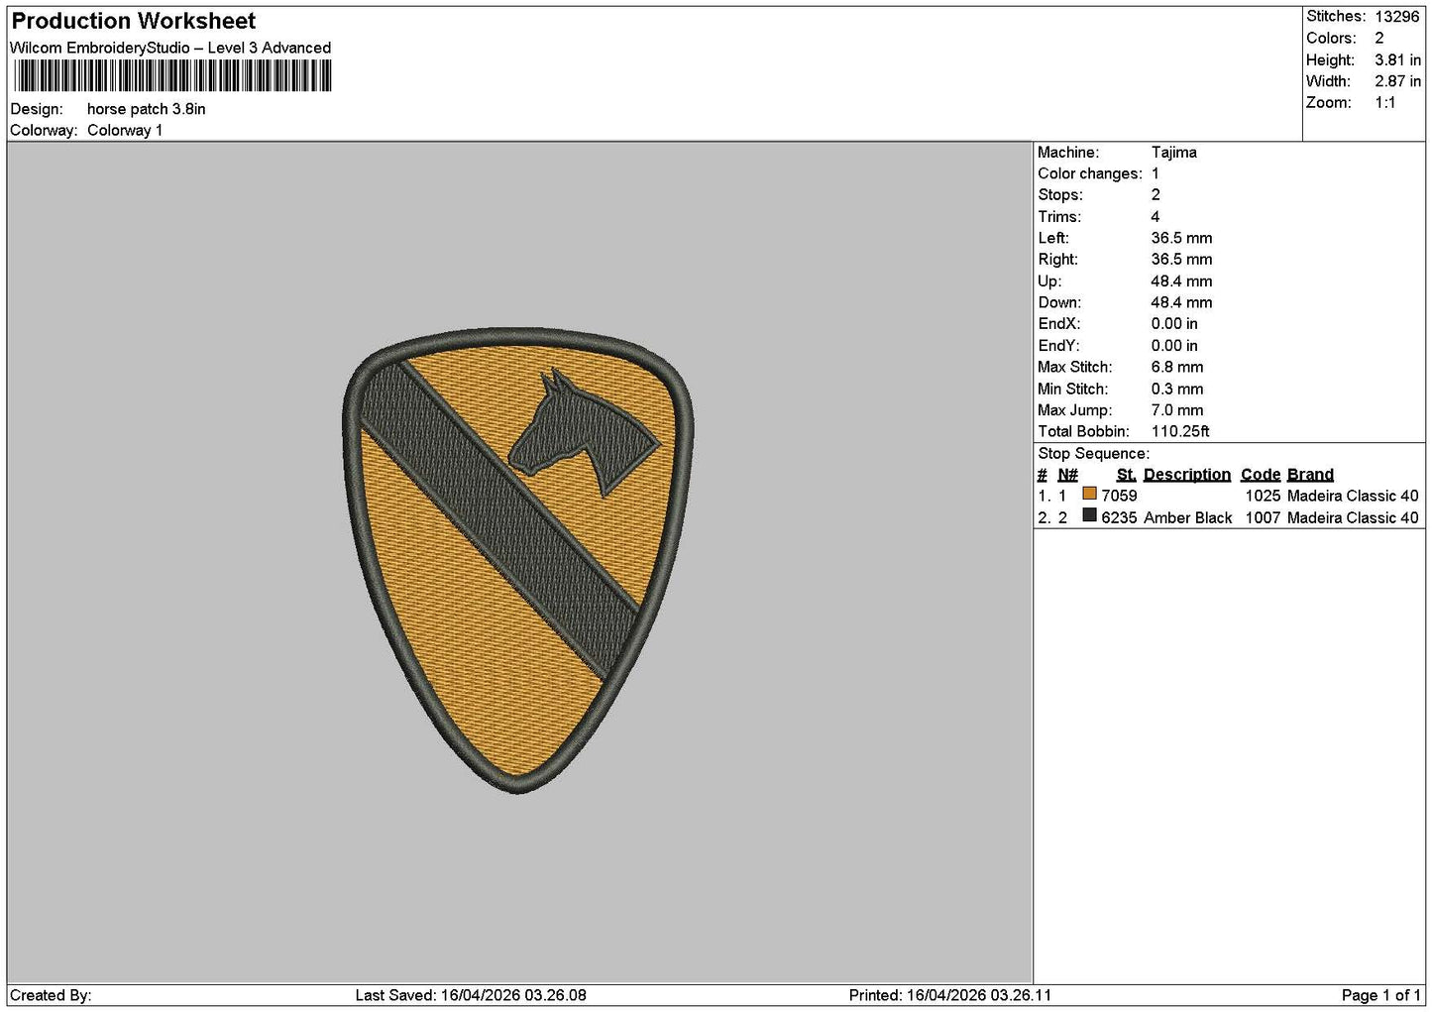Click the Amber Black 6235 color swatch
This screenshot has width=1432, height=1012.
1089,515
